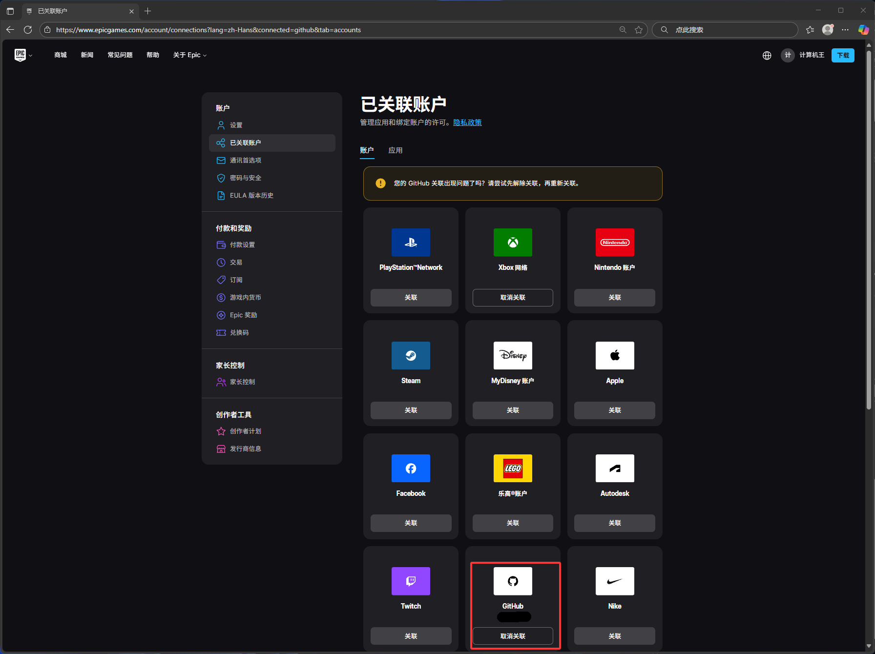Click 关联 under Autodesk
Viewport: 875px width, 654px height.
615,523
